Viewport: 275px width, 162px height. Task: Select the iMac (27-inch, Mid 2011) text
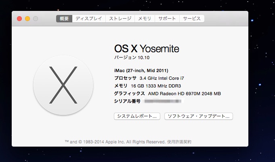[141, 70]
